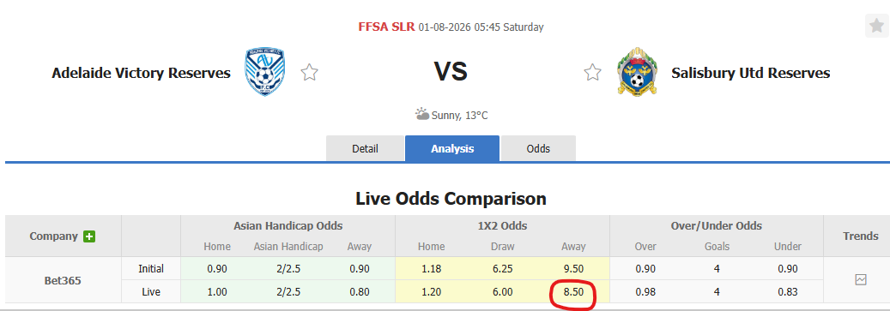Click the sunny weather icon
Image resolution: width=890 pixels, height=311 pixels.
point(421,115)
